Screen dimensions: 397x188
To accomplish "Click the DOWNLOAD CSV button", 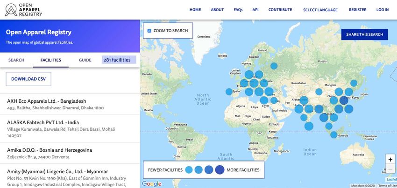I will coord(28,79).
